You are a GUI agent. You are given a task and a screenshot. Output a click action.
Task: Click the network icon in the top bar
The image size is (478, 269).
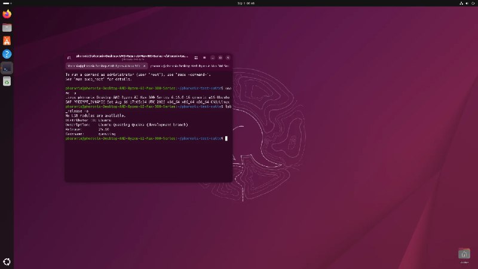click(460, 3)
